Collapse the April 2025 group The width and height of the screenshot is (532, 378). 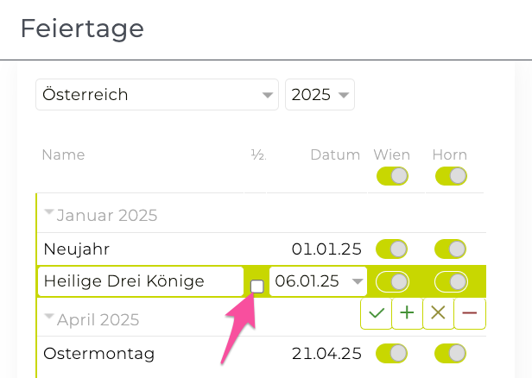(x=49, y=318)
